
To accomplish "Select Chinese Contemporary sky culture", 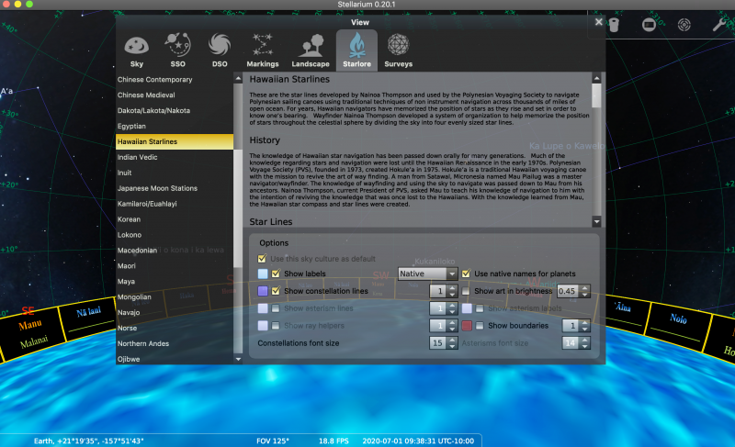I will point(175,80).
